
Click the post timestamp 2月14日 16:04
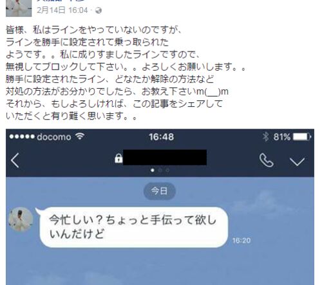[x=62, y=10]
